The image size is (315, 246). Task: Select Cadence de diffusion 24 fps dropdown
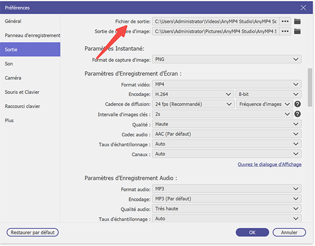tap(192, 104)
